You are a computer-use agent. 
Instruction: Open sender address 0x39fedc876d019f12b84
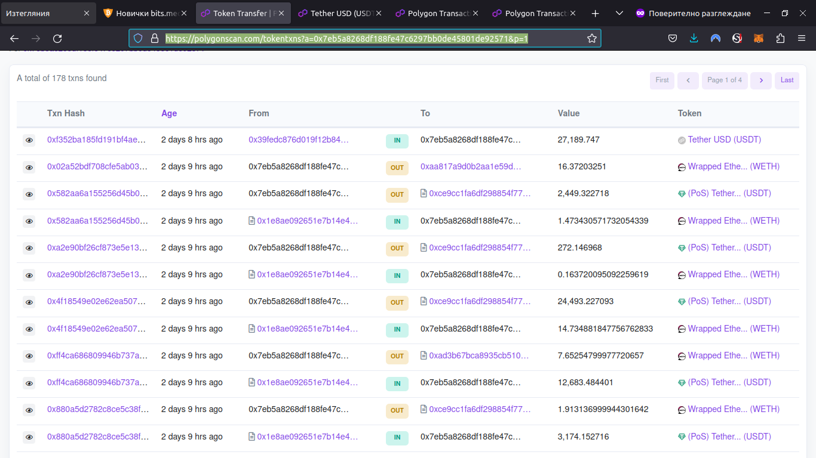(x=299, y=140)
